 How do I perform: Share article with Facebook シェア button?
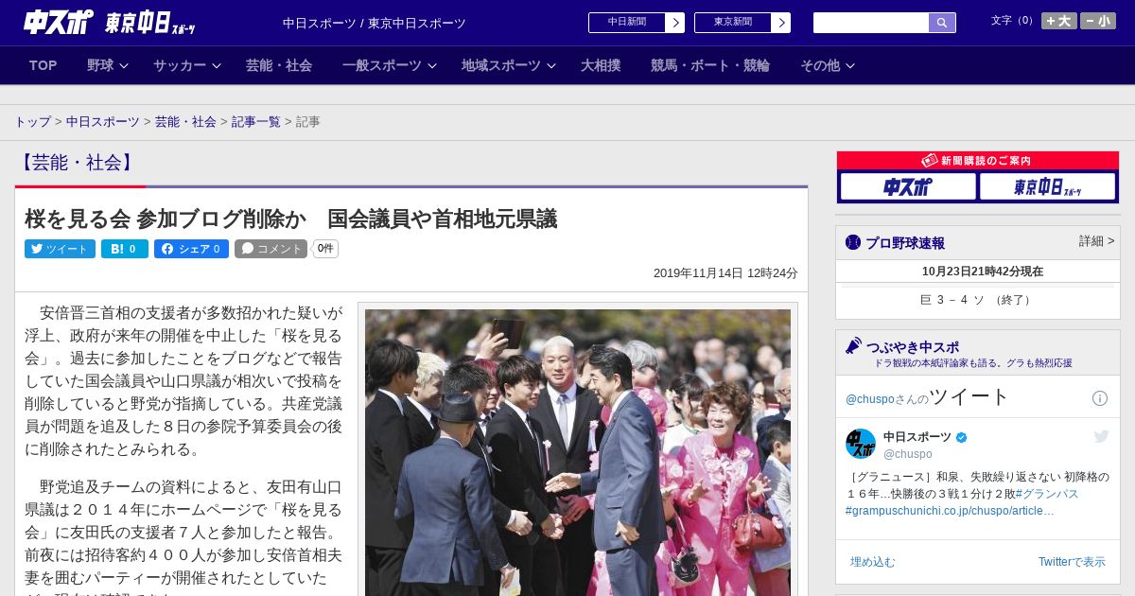pos(191,249)
